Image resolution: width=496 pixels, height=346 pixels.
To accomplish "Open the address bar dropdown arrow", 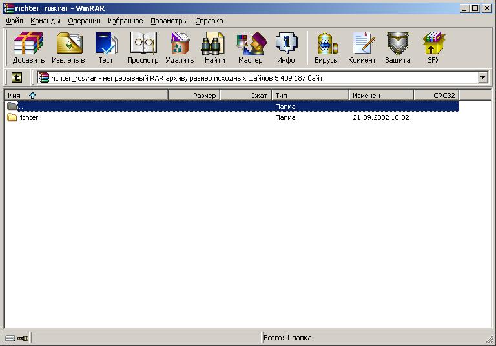I will 482,77.
